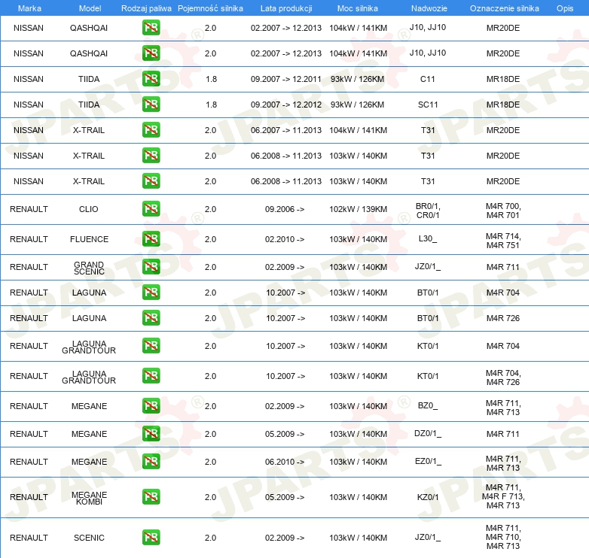Click the L30_ body code cell
Viewport: 589px width, 558px height.
[428, 238]
